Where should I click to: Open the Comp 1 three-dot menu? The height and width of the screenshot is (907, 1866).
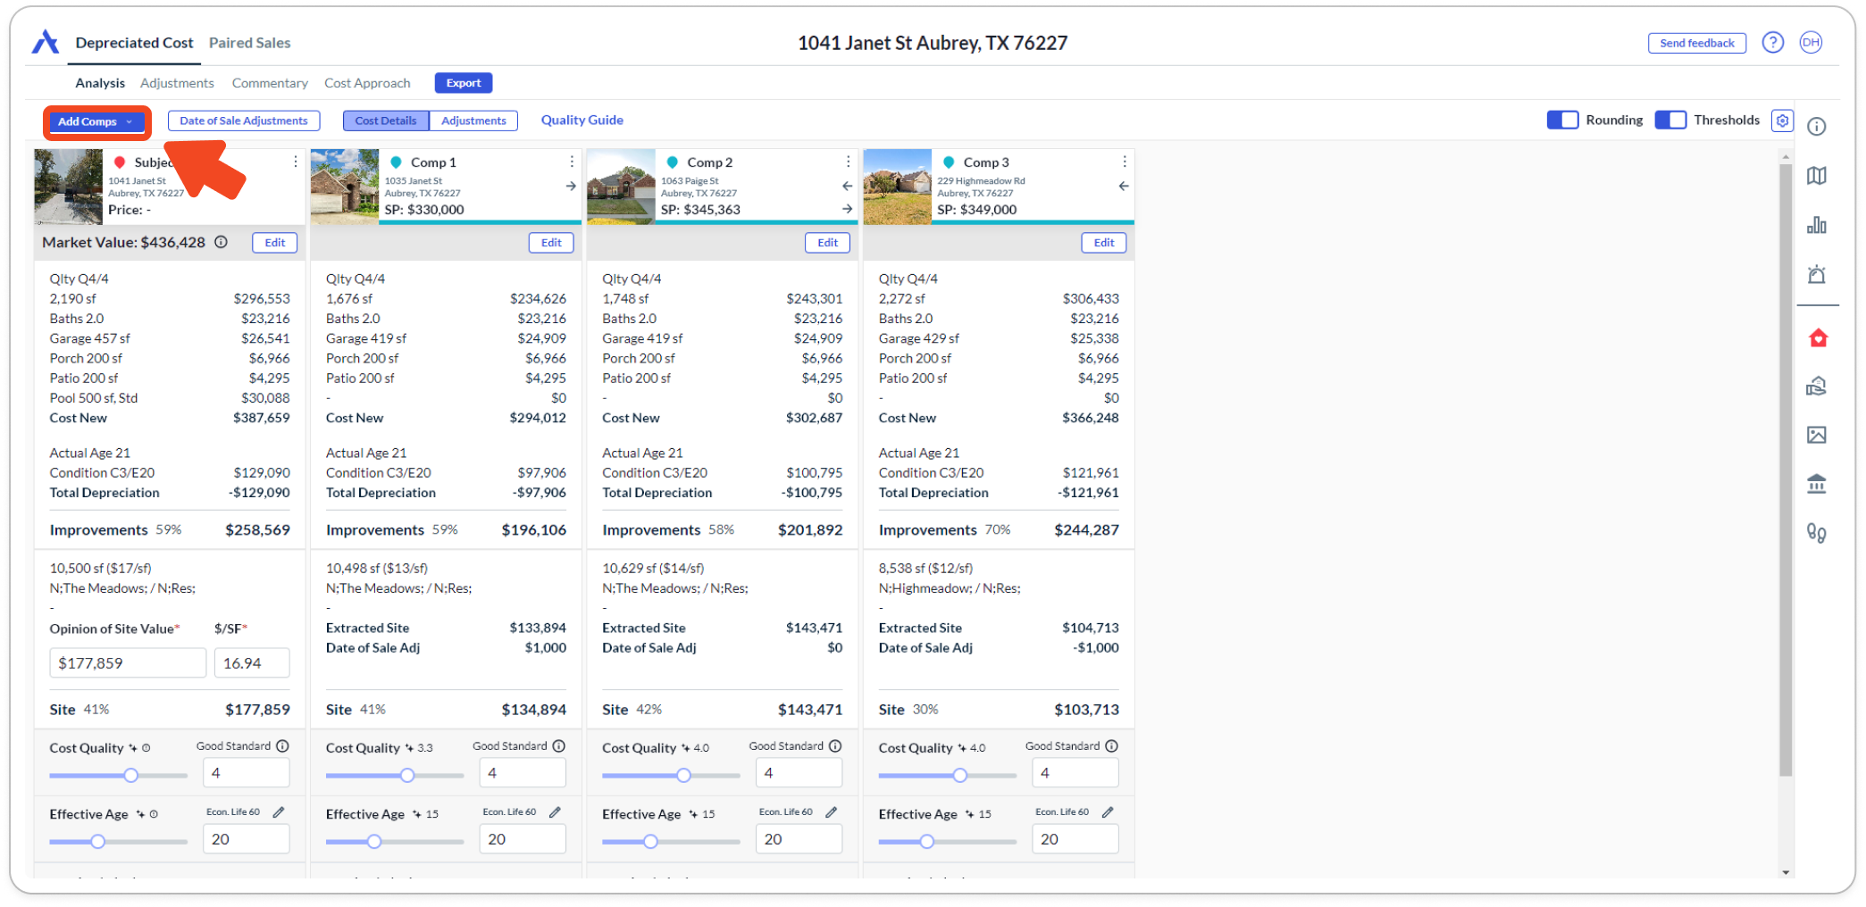point(572,162)
